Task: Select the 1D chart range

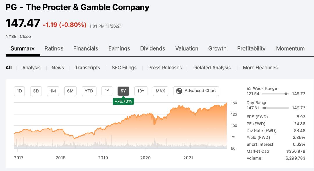Action: click(x=19, y=91)
